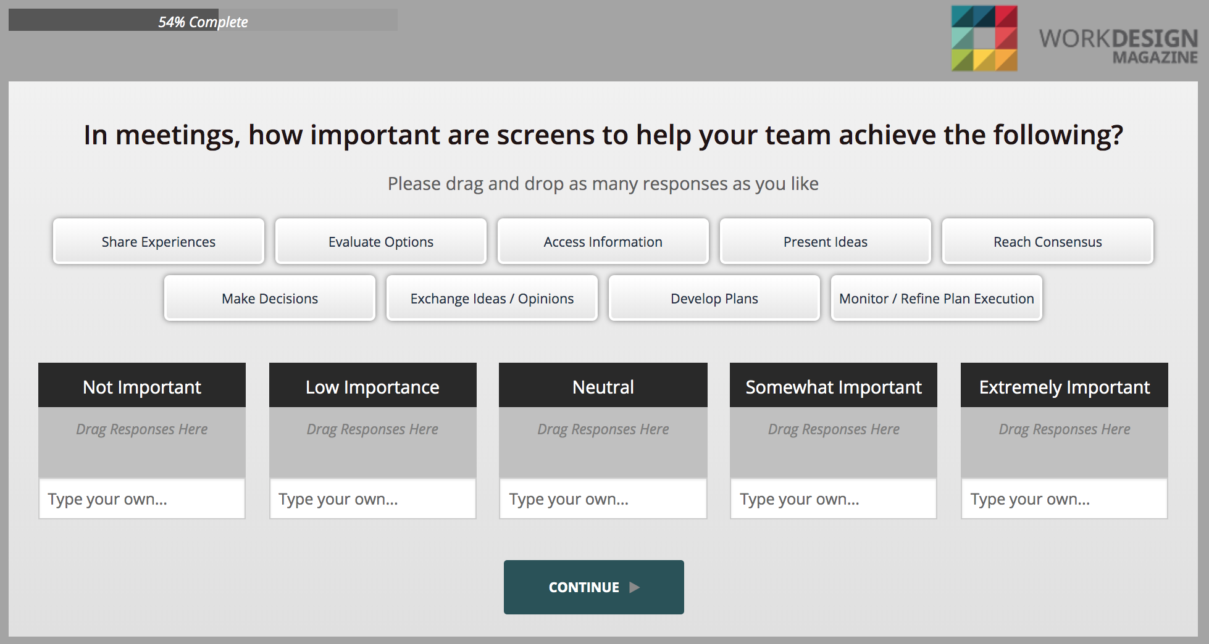Click the Work Design Magazine logo icon

click(984, 38)
